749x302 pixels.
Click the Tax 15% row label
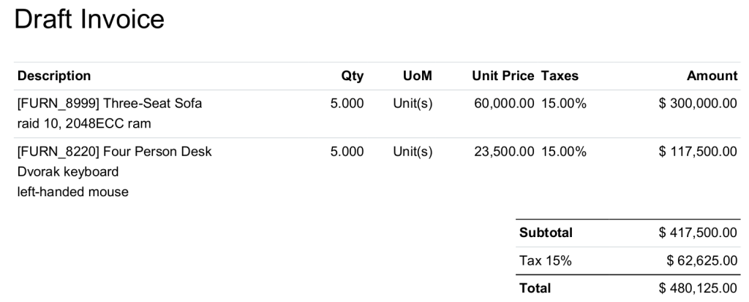545,260
